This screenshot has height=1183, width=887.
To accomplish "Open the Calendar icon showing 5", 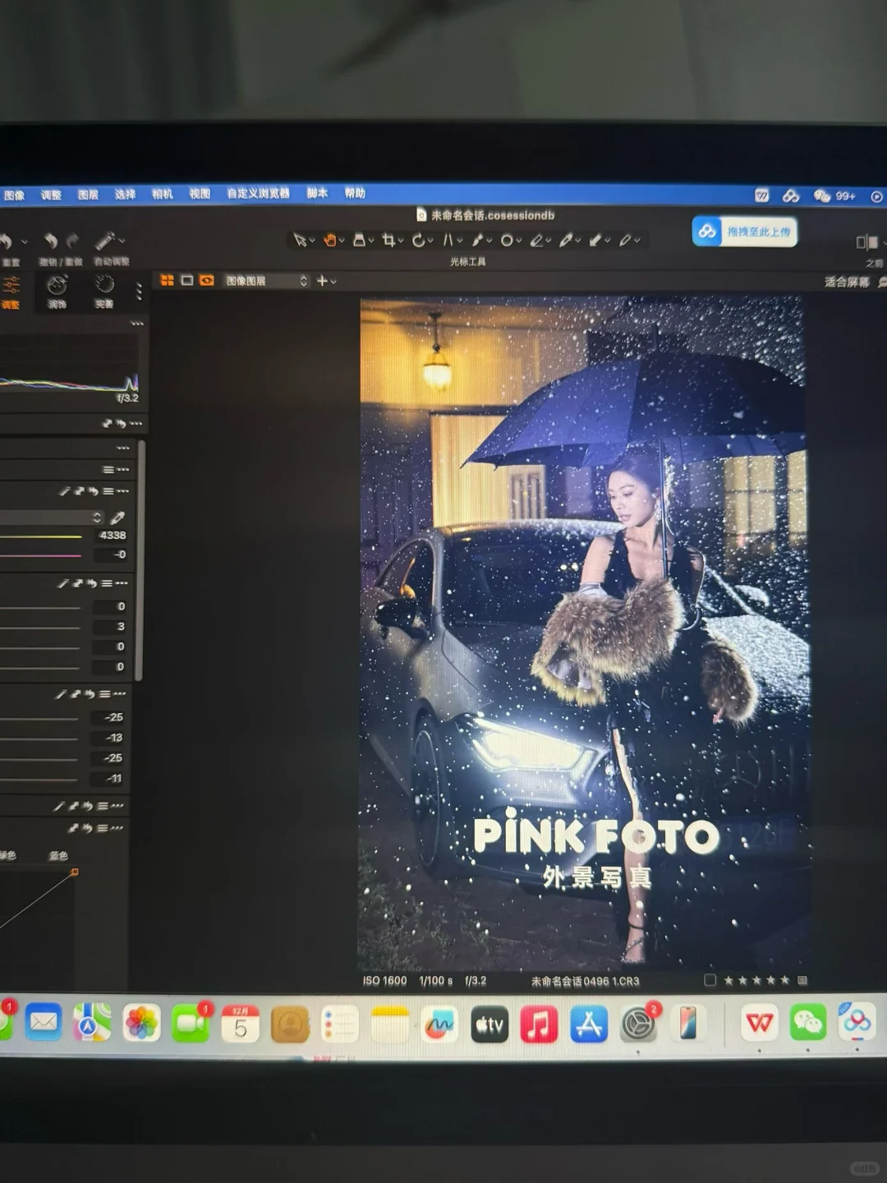I will 240,1024.
